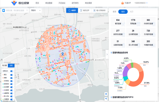Image resolution: width=159 pixels, height=102 pixels.
Task: Click the locate position pin button on map
Action: pyautogui.click(x=106, y=94)
